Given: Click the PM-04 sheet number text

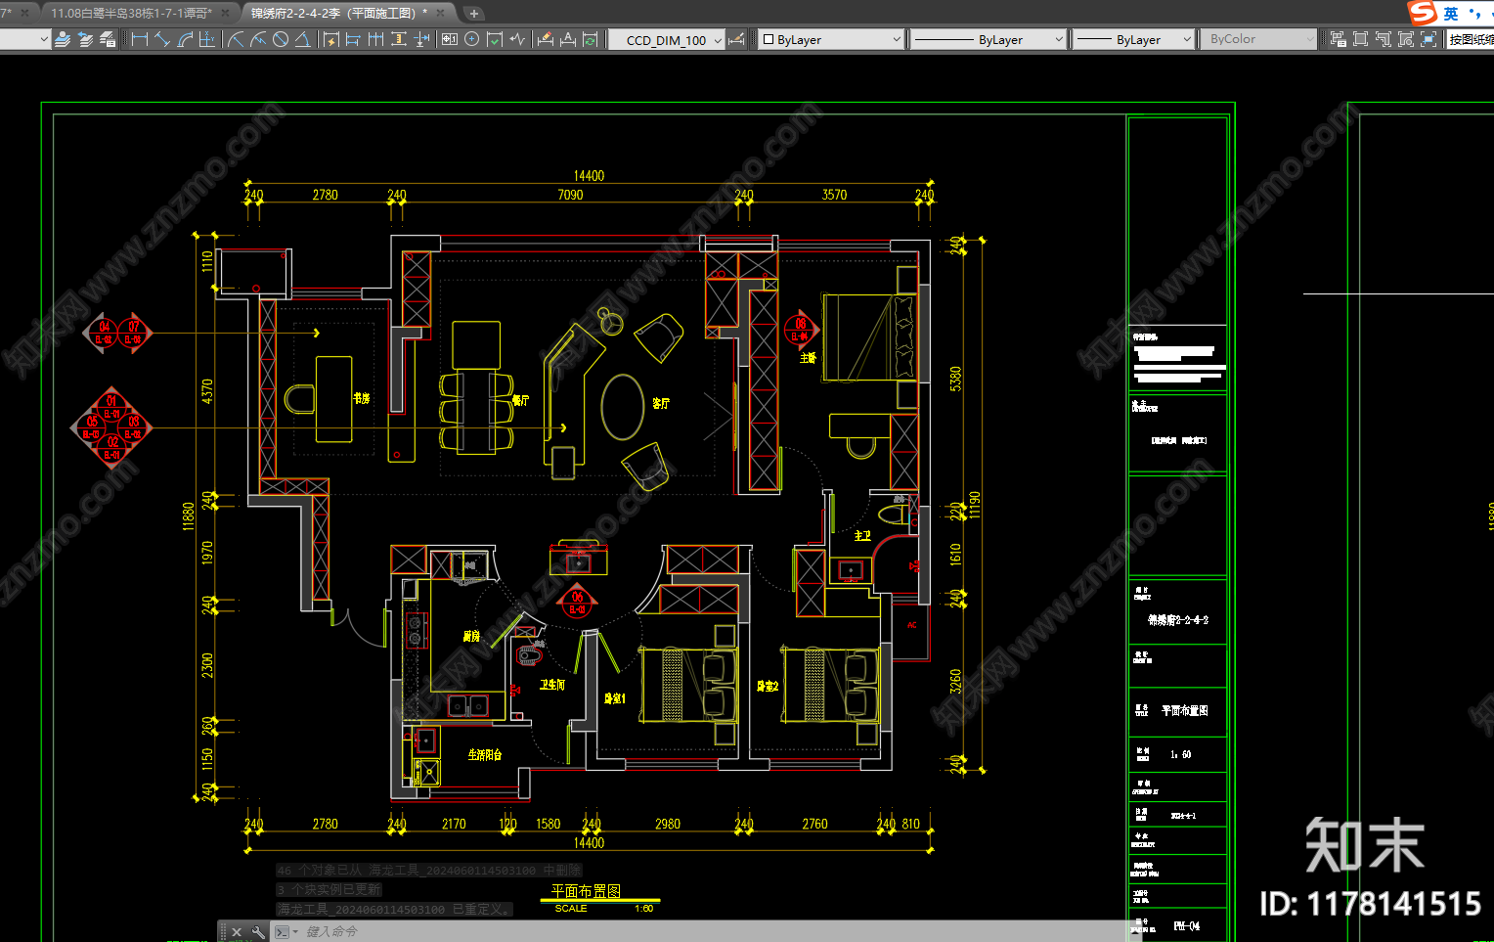Looking at the screenshot, I should [1187, 925].
